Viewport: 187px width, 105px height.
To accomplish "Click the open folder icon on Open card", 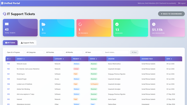I will click(44, 24).
